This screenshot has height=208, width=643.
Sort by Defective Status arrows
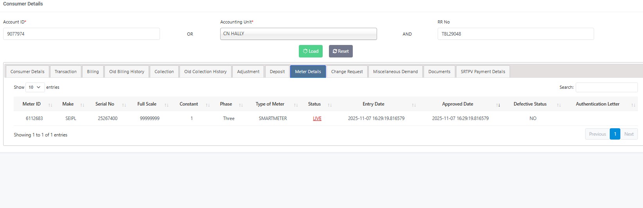click(x=559, y=105)
